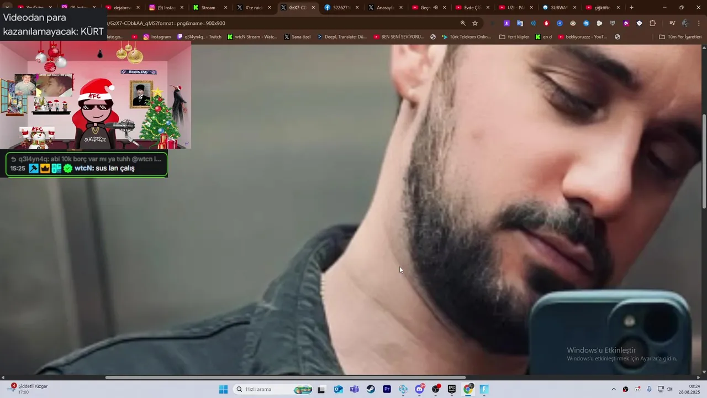707x398 pixels.
Task: Launch Outlook from the taskbar
Action: point(338,389)
